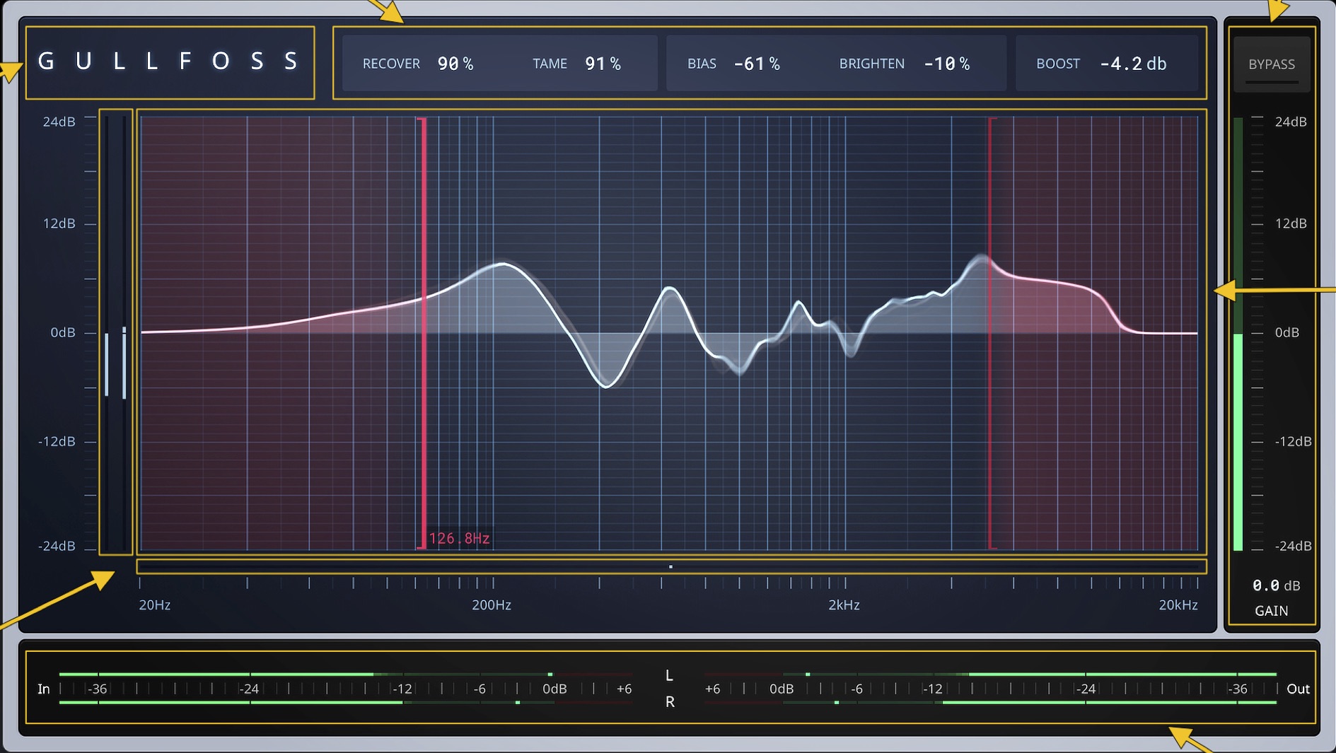Click the 2kHz frequency axis label
Image resolution: width=1336 pixels, height=753 pixels.
tap(844, 605)
